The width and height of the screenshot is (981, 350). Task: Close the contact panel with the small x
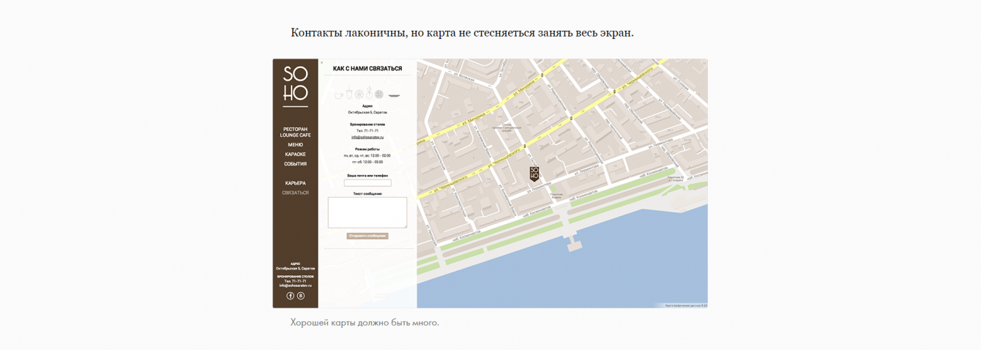(x=321, y=63)
